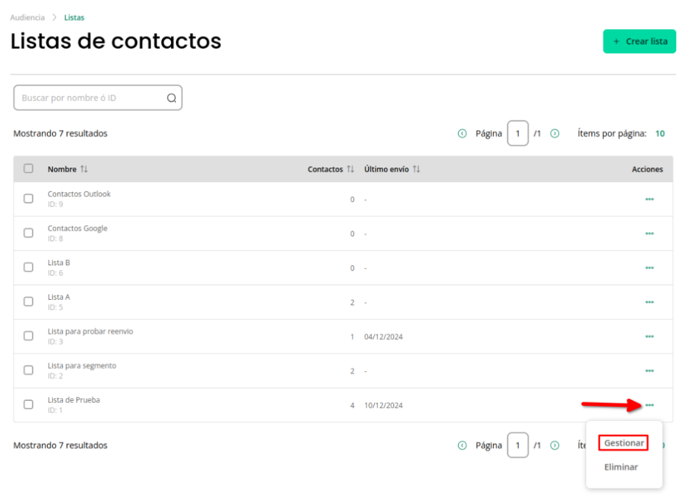Go to Audiencia breadcrumb link
The height and width of the screenshot is (502, 699).
tap(27, 17)
